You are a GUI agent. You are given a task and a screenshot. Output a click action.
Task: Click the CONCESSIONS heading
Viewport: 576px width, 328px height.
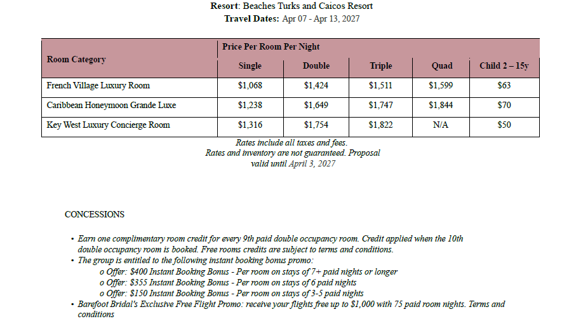pyautogui.click(x=95, y=214)
